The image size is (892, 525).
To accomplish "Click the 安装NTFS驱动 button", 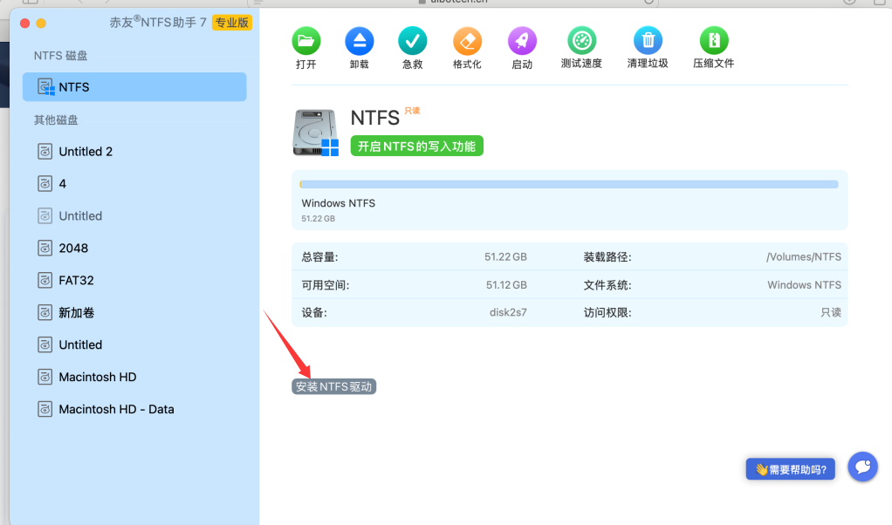I will (x=334, y=386).
